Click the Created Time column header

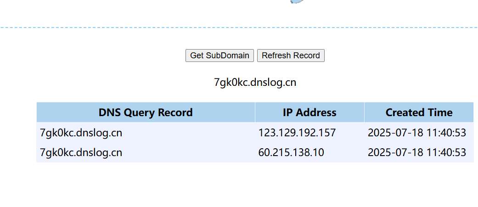tap(419, 112)
